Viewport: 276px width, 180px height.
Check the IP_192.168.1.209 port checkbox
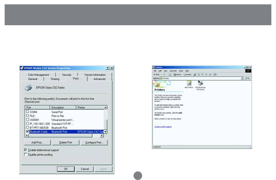coord(28,123)
